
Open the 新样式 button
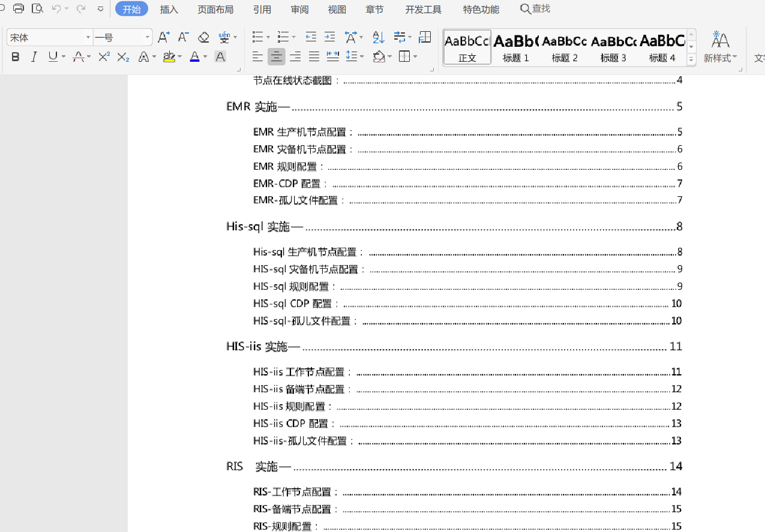pos(720,47)
